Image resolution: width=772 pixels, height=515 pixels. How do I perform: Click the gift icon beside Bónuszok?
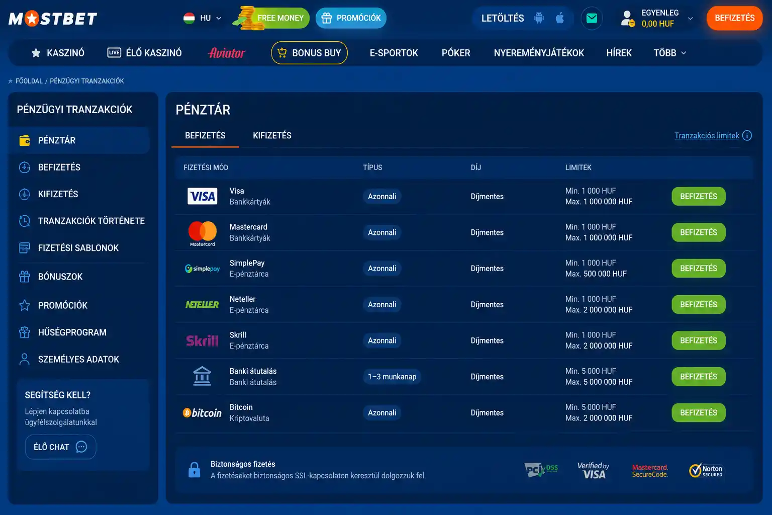click(x=25, y=277)
